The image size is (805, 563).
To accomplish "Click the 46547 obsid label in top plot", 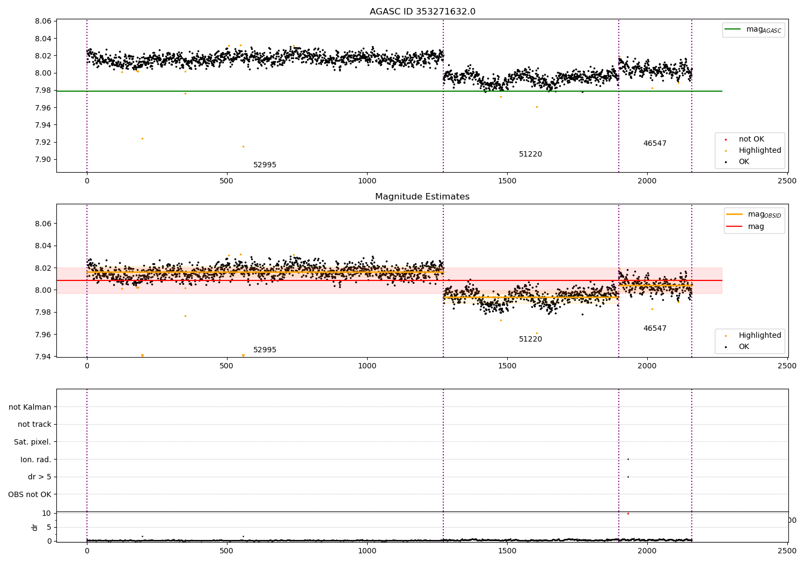I will tap(655, 143).
